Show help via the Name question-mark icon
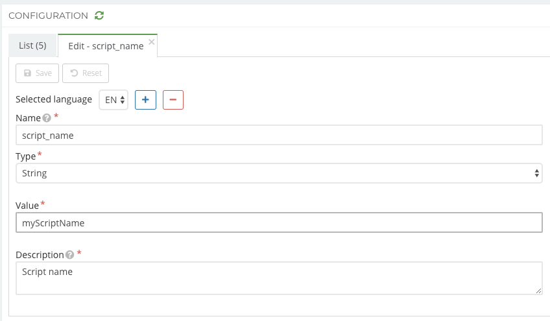 pyautogui.click(x=46, y=118)
